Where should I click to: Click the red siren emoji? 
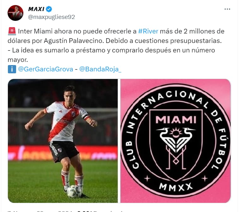pos(12,31)
